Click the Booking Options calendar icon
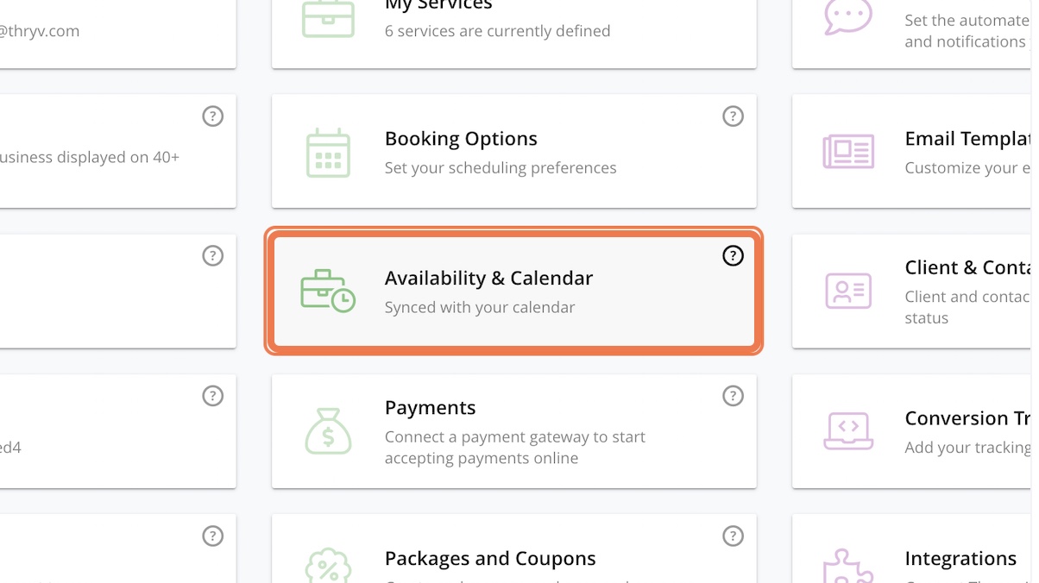This screenshot has height=583, width=1039. pos(328,153)
